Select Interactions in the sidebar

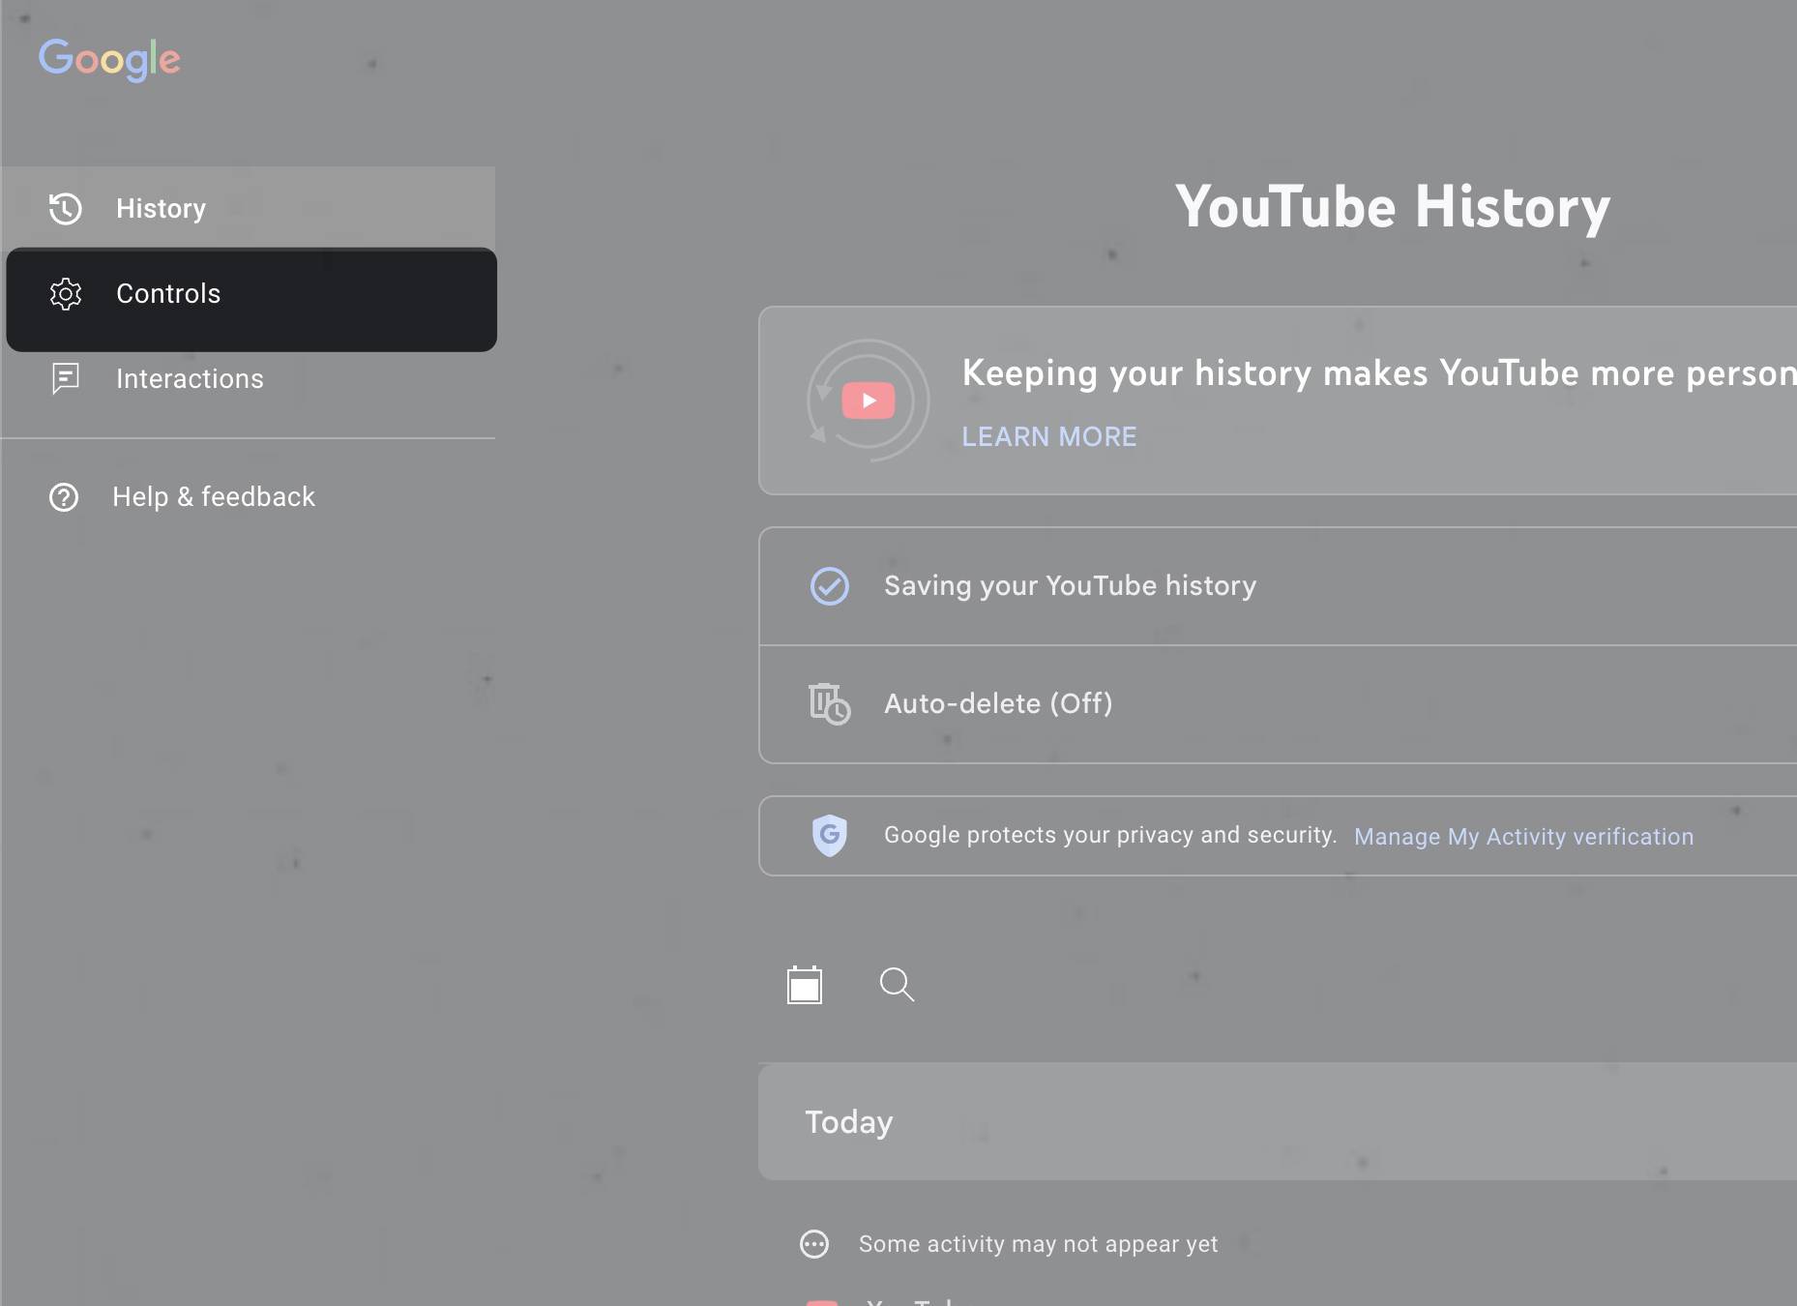189,379
